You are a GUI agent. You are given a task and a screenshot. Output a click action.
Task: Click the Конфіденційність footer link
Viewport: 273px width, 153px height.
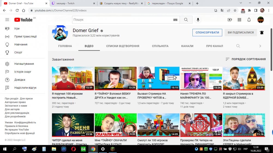click(25, 123)
